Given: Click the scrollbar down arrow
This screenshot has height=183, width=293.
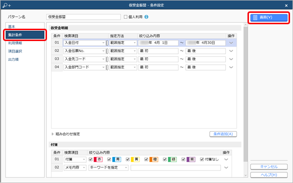Looking at the screenshot, I should click(x=245, y=175).
